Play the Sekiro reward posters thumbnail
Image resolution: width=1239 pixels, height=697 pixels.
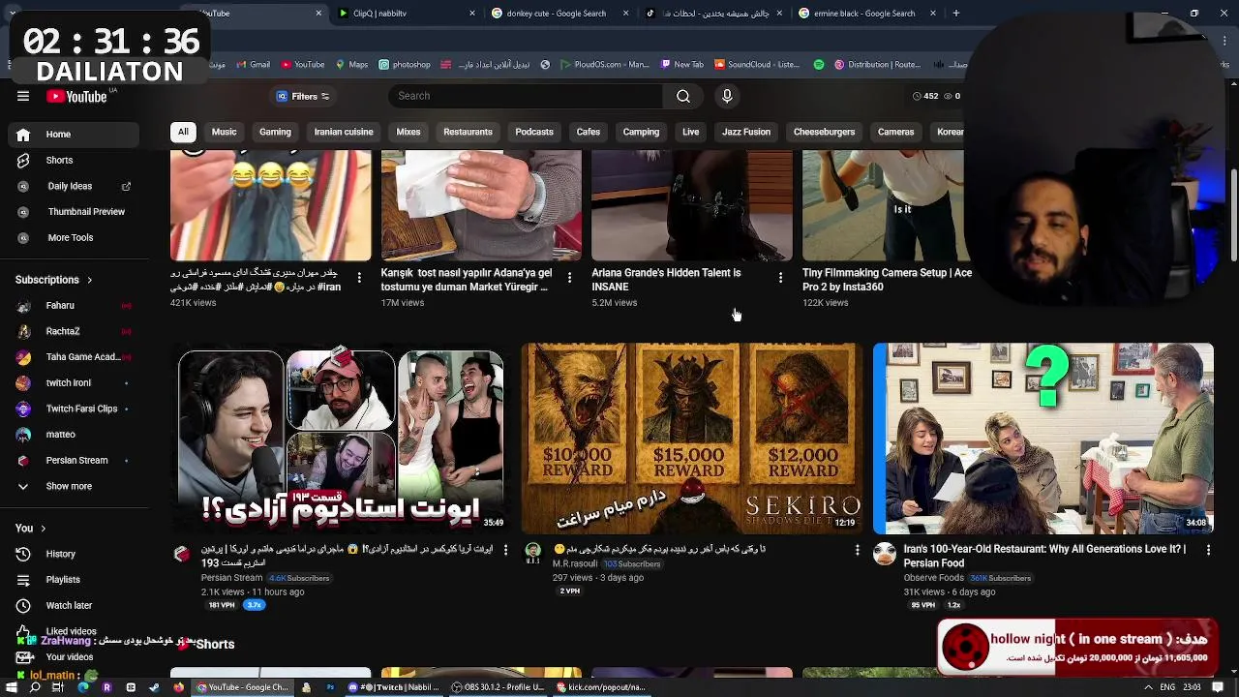[691, 439]
